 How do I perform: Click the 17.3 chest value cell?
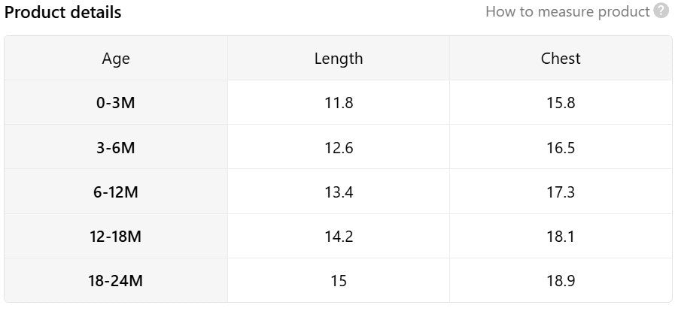tap(561, 192)
